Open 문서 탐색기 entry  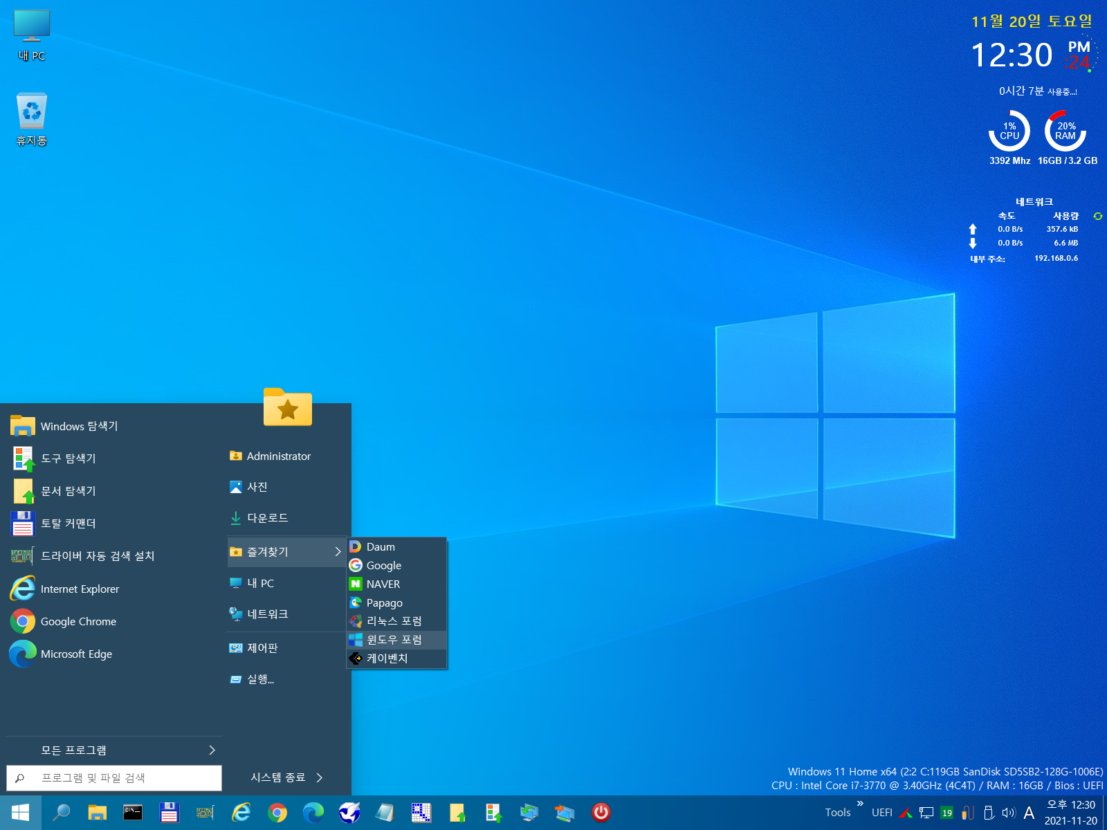114,491
